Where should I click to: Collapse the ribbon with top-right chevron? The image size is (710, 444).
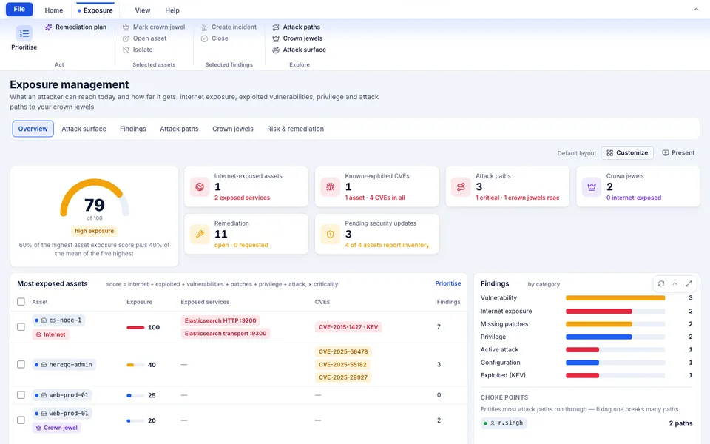[x=696, y=10]
